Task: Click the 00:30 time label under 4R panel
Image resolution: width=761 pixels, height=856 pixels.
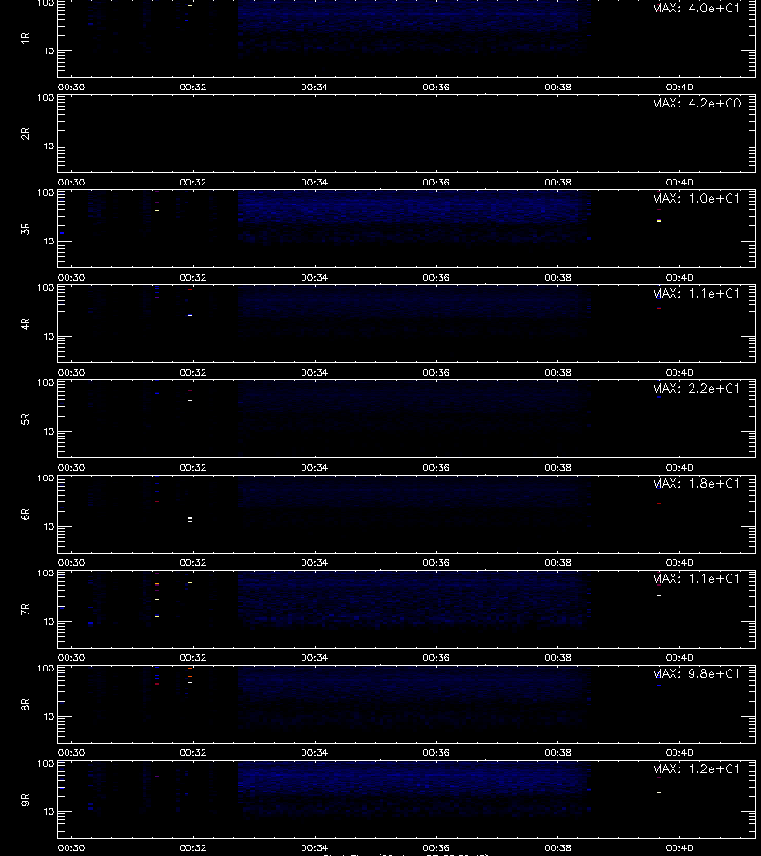Action: click(71, 372)
